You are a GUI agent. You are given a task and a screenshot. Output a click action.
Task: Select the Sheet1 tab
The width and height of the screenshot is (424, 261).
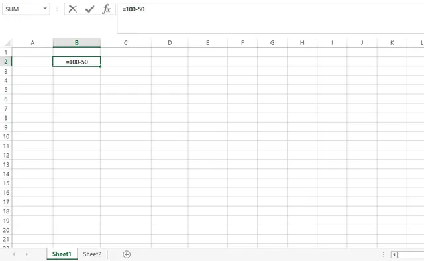click(62, 254)
